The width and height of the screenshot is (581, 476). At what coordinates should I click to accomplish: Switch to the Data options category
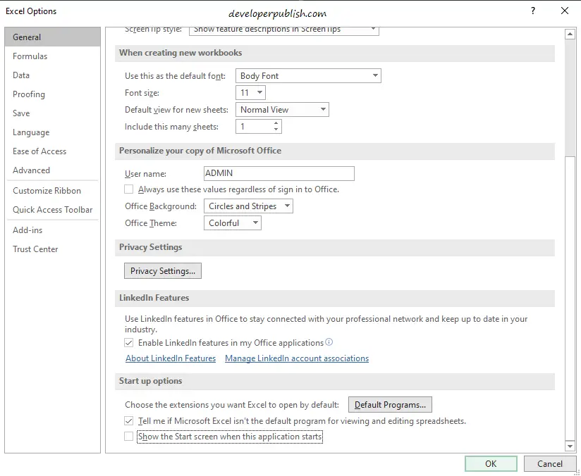pos(52,75)
